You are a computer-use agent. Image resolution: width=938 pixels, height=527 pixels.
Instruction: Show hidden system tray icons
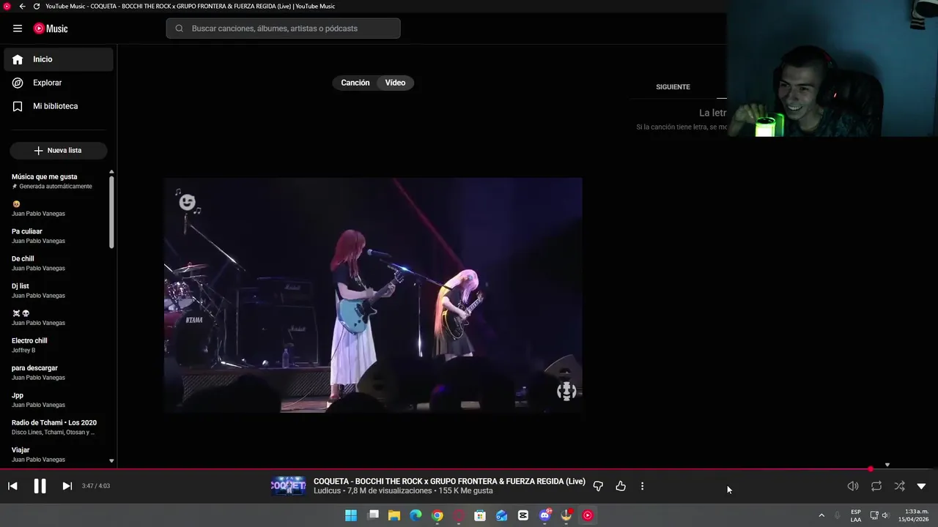821,515
